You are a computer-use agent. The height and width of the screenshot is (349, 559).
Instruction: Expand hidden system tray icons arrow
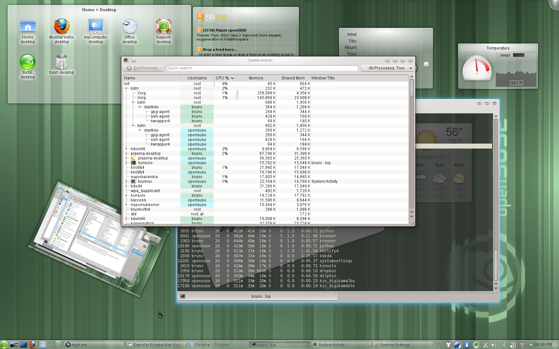click(x=531, y=344)
